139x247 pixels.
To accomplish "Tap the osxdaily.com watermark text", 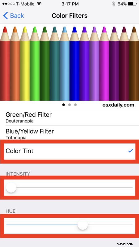I will (x=118, y=105).
